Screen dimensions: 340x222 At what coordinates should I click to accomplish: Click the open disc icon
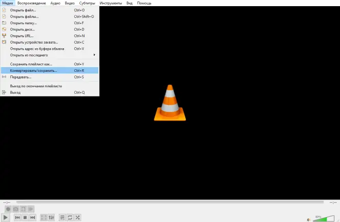4,29
